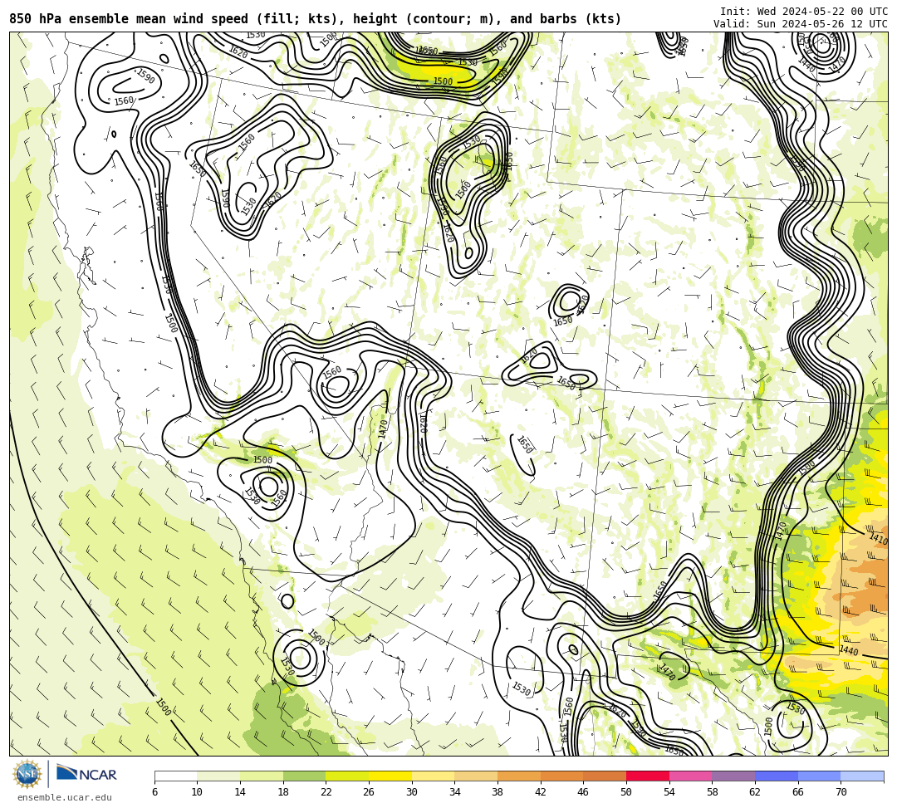Pick the white 6–10 kts colorbar swatch
The width and height of the screenshot is (897, 808).
coord(175,776)
